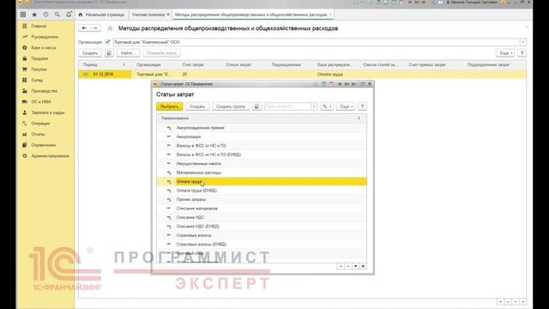Open search options magnifier dropdown in dialog
The image size is (549, 309).
pyautogui.click(x=327, y=106)
